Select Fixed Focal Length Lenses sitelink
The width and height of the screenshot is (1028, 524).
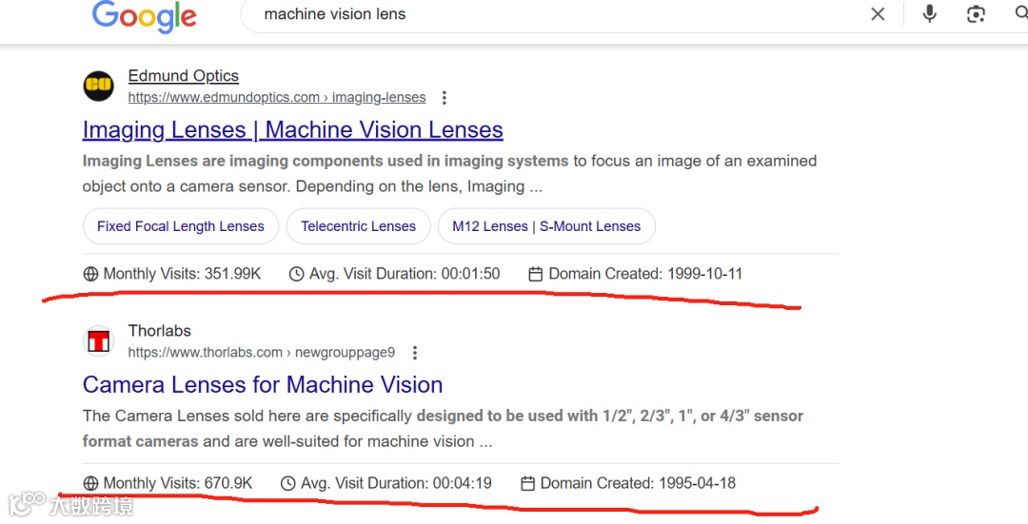(x=181, y=226)
